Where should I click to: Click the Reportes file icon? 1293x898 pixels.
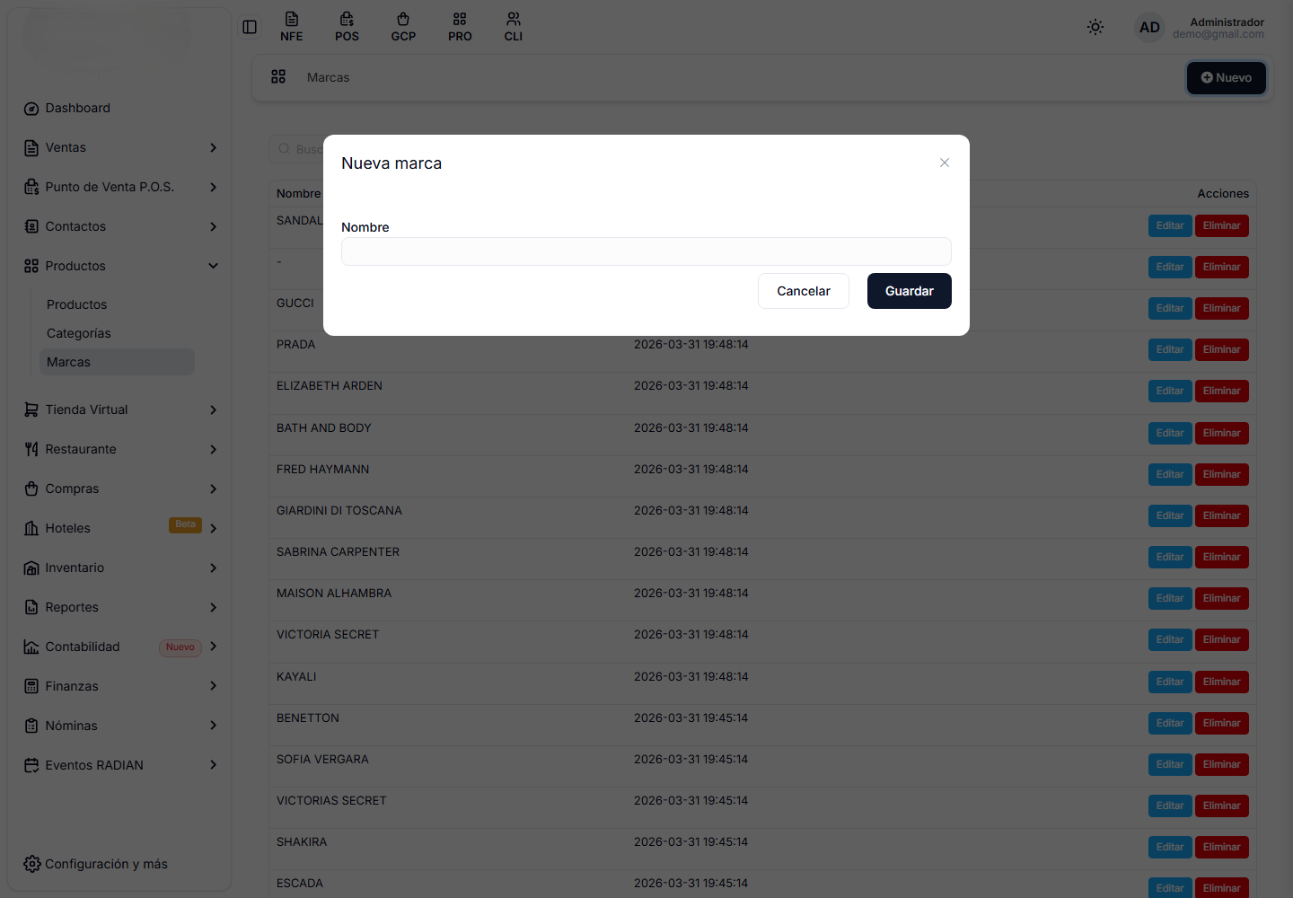tap(31, 608)
